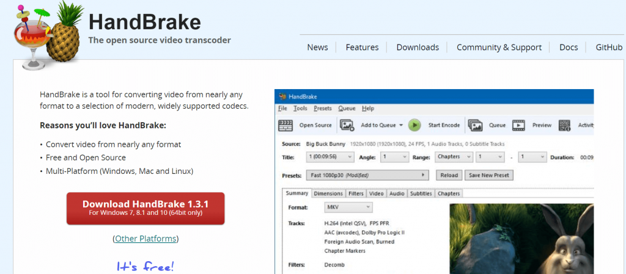This screenshot has height=274, width=626.
Task: Open the Queue stacked images icon
Action: click(x=476, y=125)
